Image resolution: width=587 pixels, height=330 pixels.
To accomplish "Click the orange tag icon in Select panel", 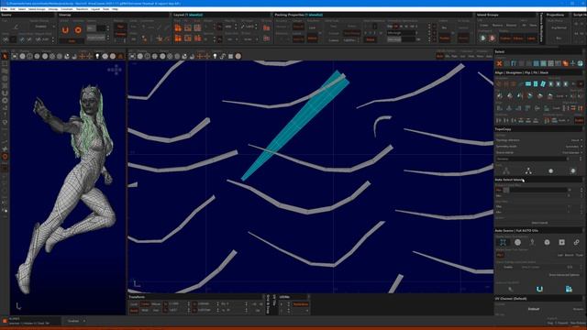I will click(565, 63).
